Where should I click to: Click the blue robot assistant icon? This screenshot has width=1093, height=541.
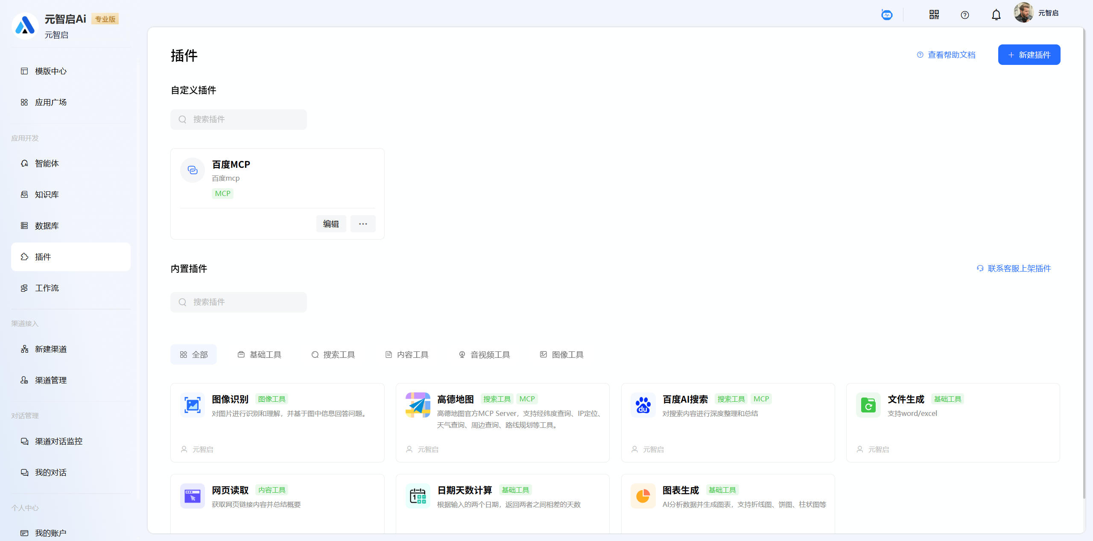(x=887, y=15)
